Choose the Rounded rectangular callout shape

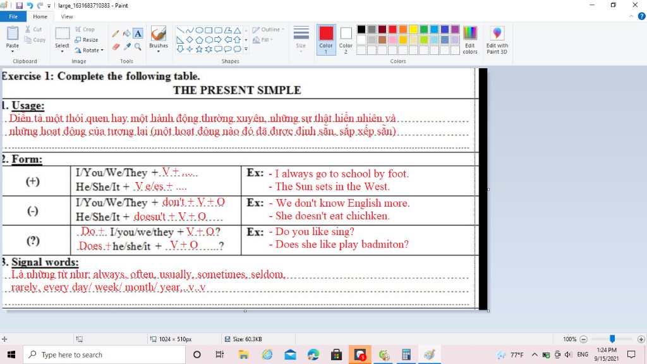click(x=218, y=49)
